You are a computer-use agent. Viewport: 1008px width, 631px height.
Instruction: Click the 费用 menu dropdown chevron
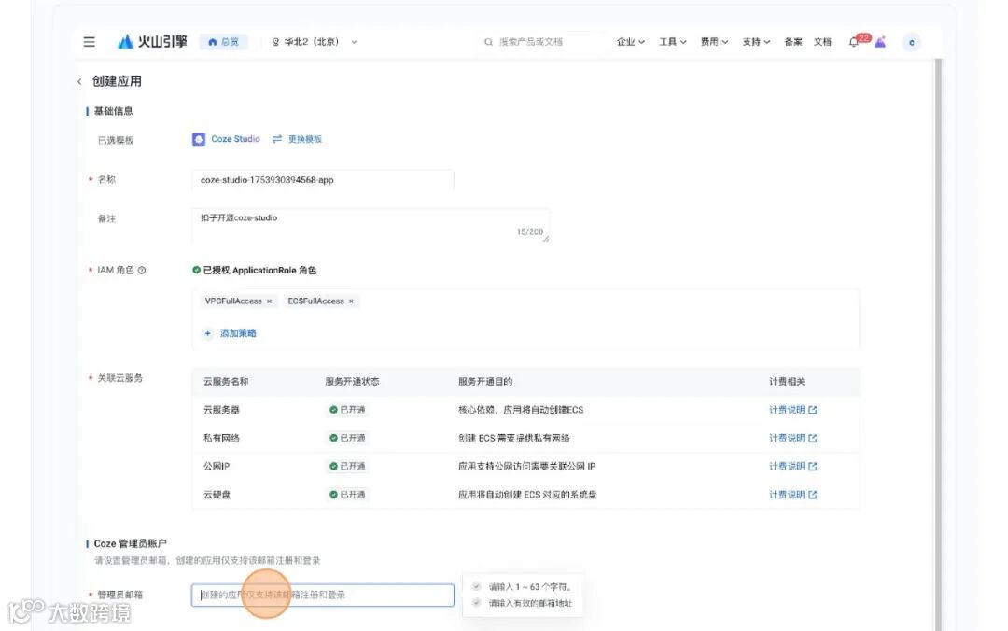(x=725, y=42)
